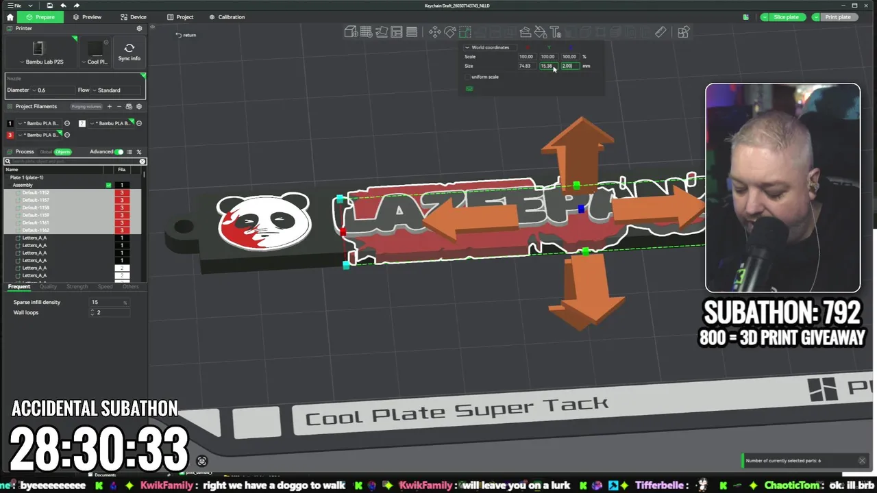877x493 pixels.
Task: Click the Sync info button
Action: pyautogui.click(x=129, y=52)
